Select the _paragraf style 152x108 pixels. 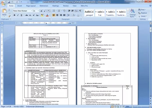89,13
